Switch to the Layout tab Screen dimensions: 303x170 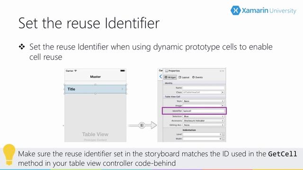tap(184, 77)
